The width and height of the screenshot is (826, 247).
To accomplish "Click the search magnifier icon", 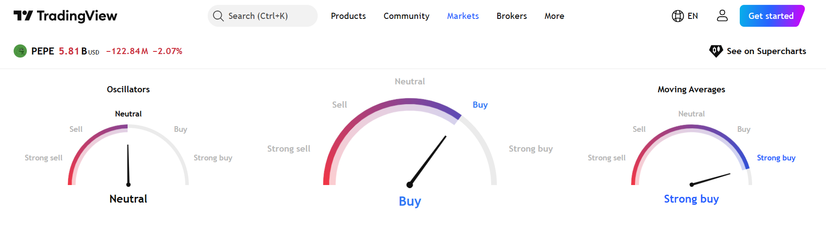I will point(218,16).
